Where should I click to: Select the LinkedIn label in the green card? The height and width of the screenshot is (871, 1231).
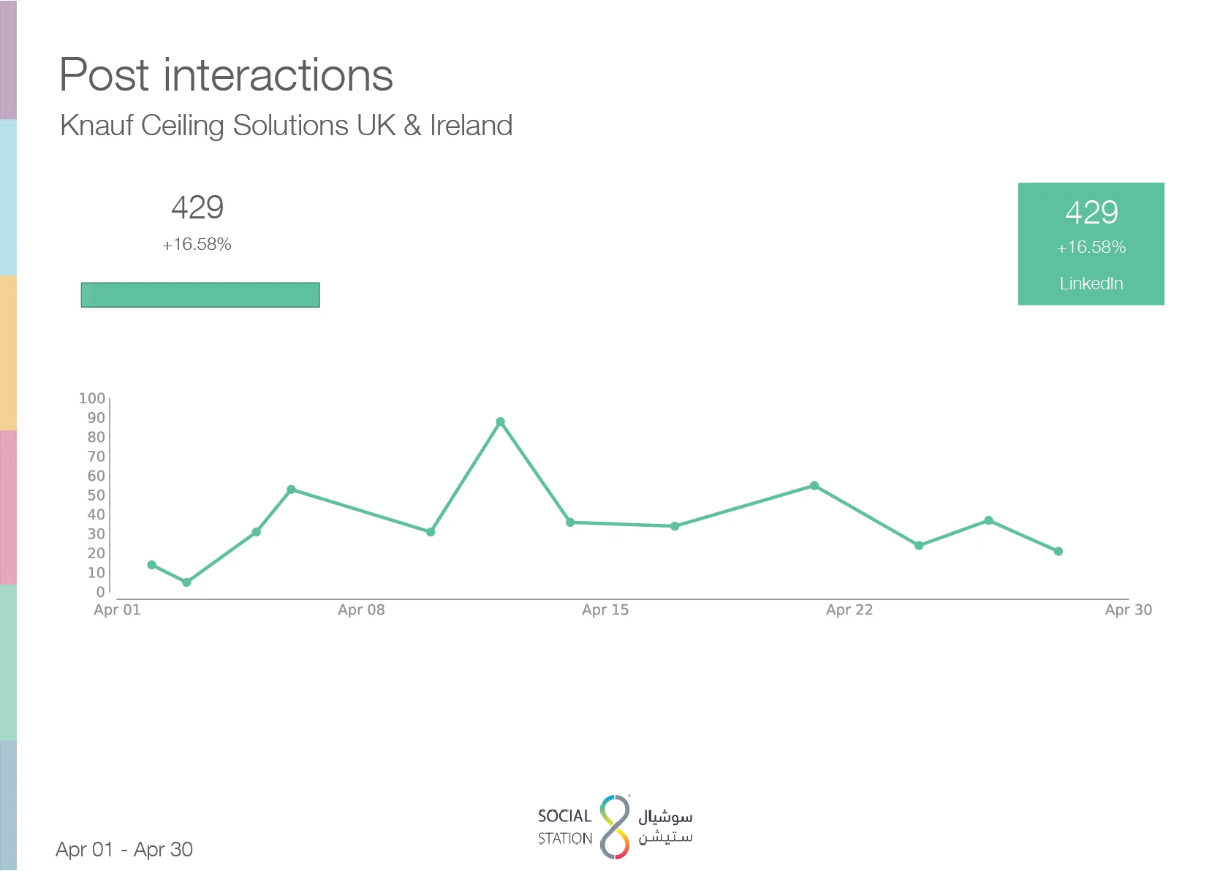coord(1091,284)
